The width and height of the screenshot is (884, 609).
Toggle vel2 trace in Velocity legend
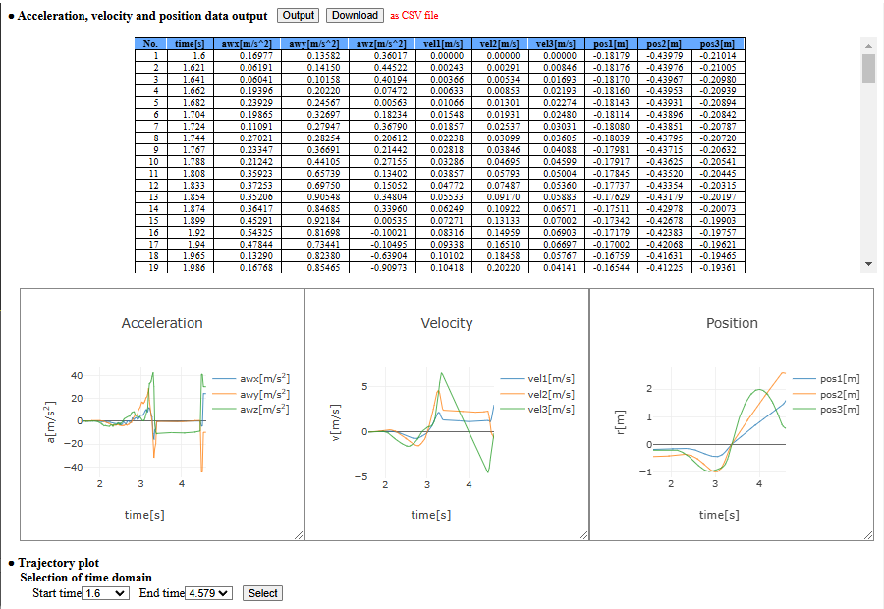(x=550, y=394)
